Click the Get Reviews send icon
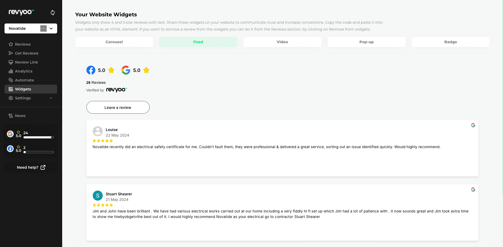Screen dimensions: 503x247 (x=11, y=53)
